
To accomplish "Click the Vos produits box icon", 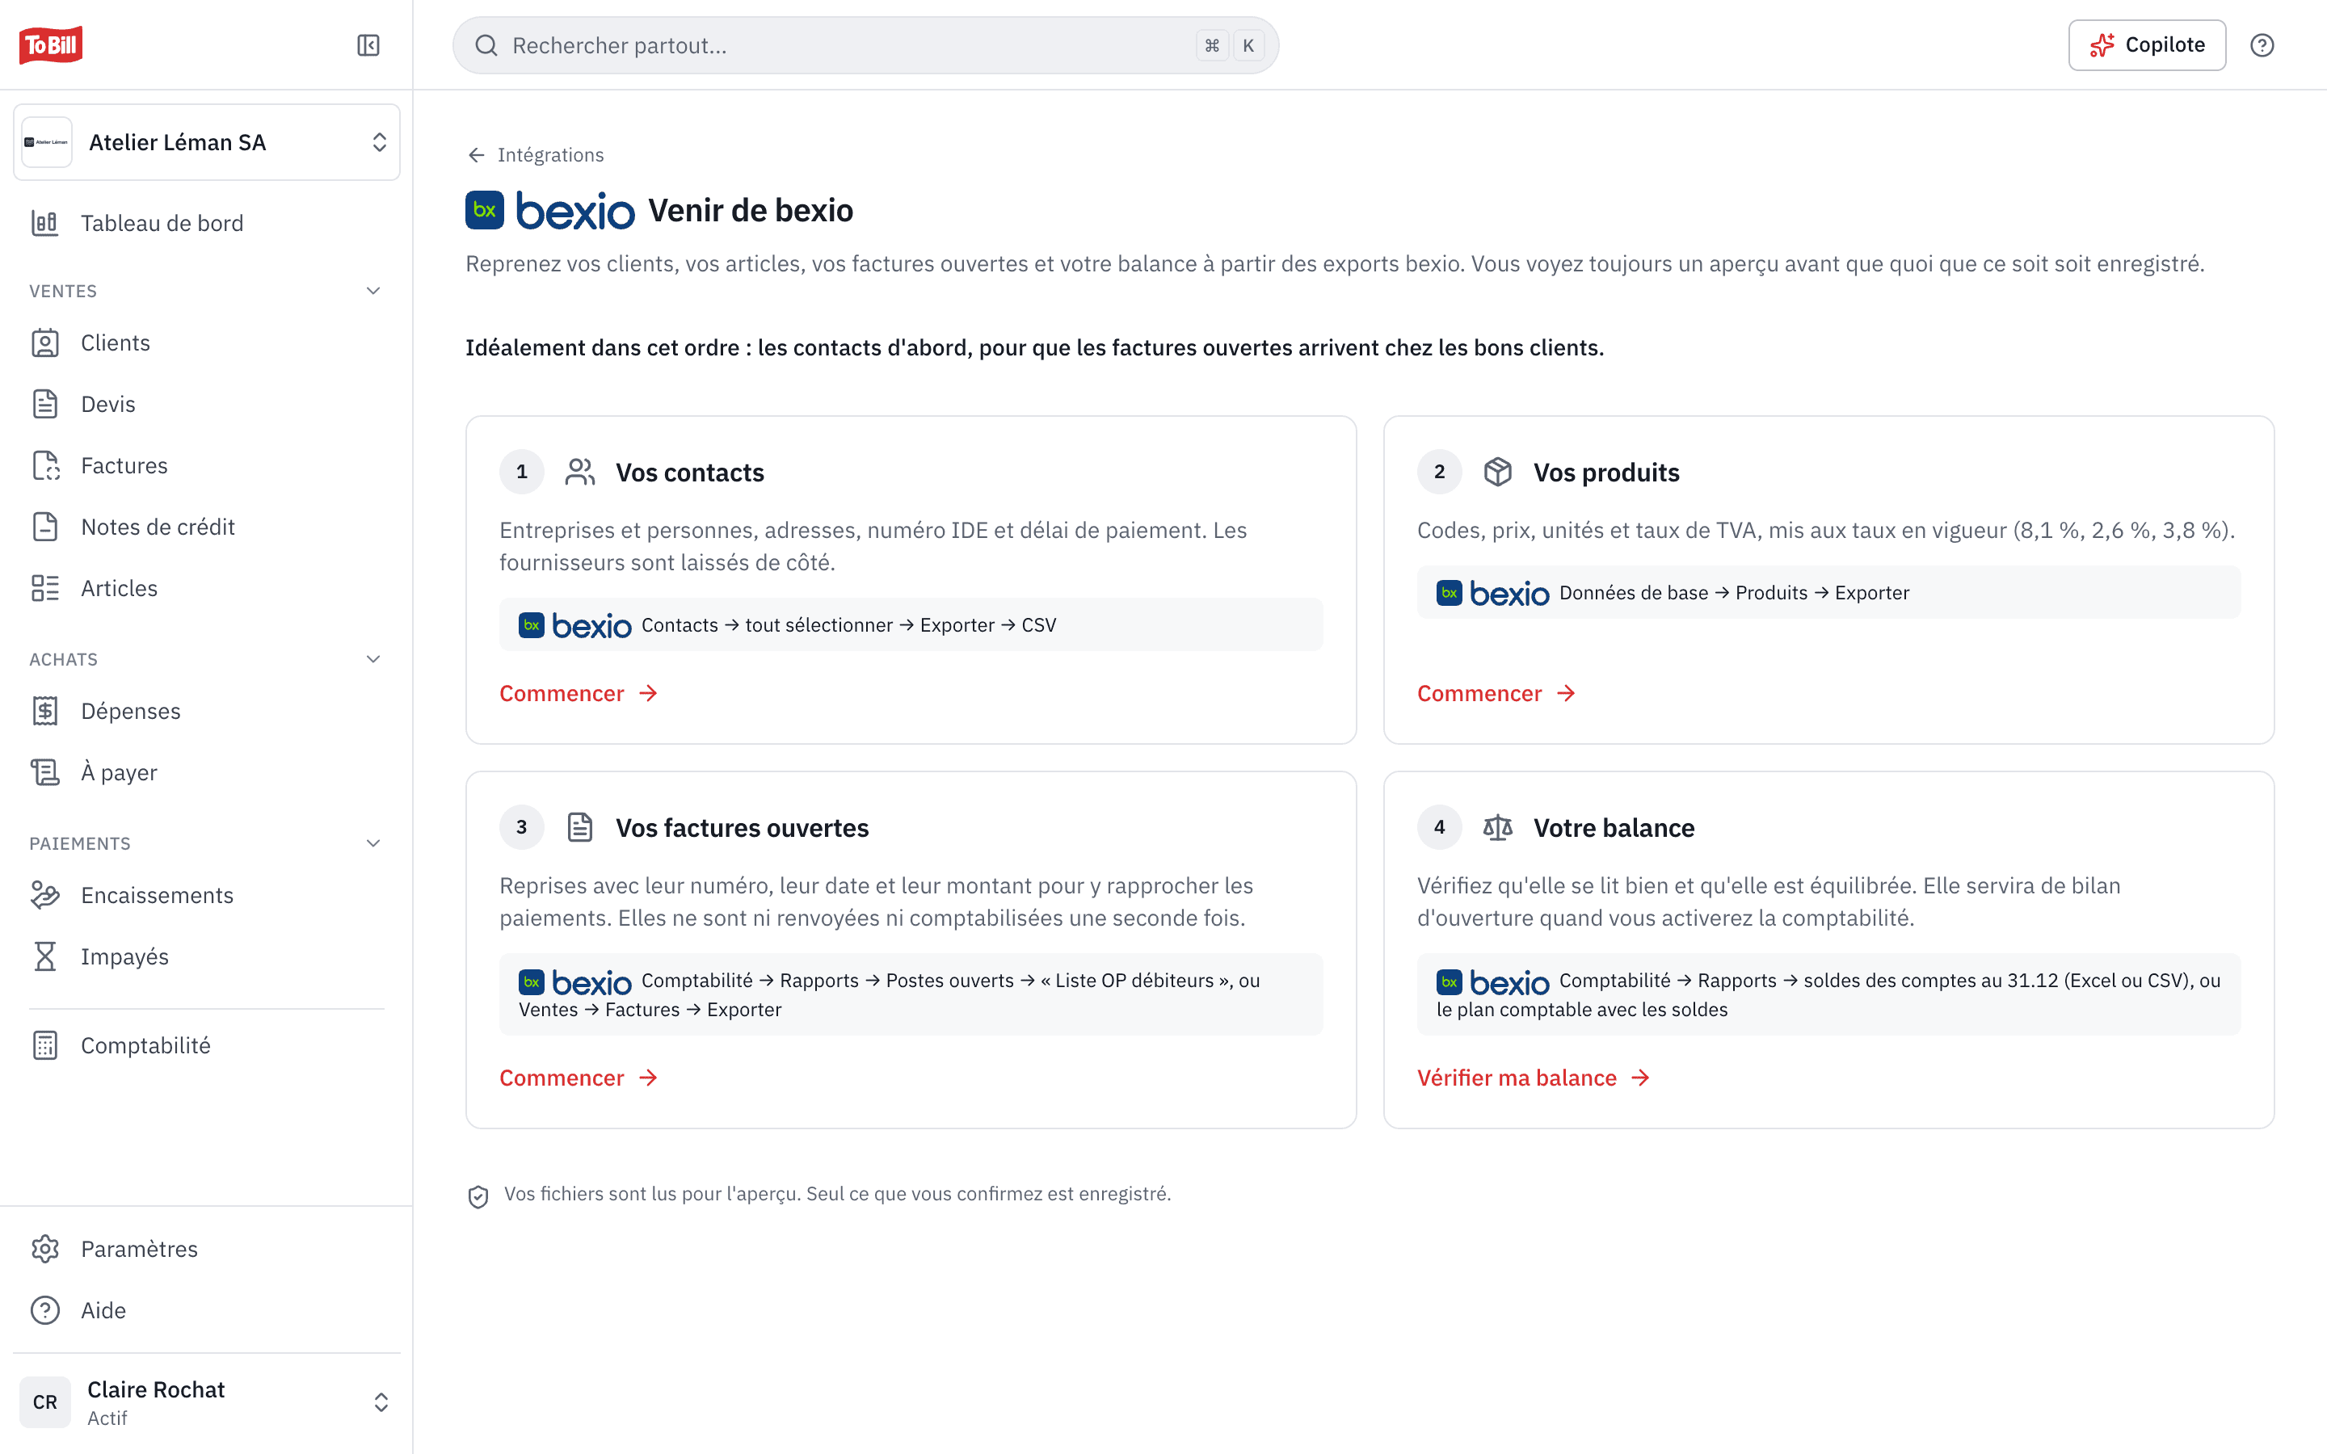I will click(x=1497, y=473).
